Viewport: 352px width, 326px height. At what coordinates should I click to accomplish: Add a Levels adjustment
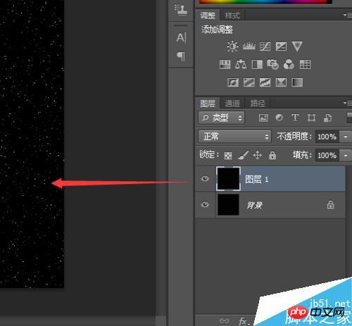[249, 46]
